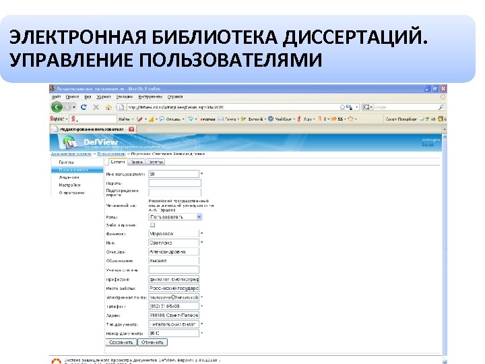Screen dimensions: 485x364
Task: Click the Yandex bar search field
Action: 93,119
